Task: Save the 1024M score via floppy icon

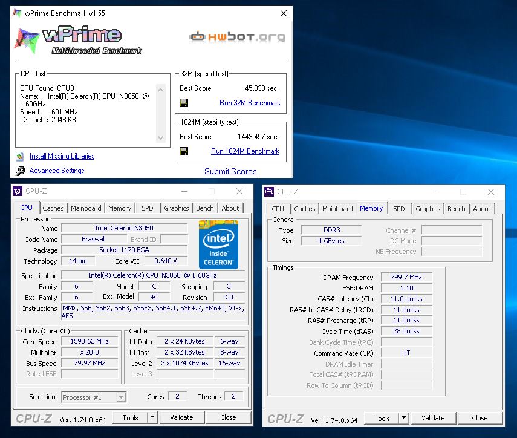Action: click(x=184, y=151)
